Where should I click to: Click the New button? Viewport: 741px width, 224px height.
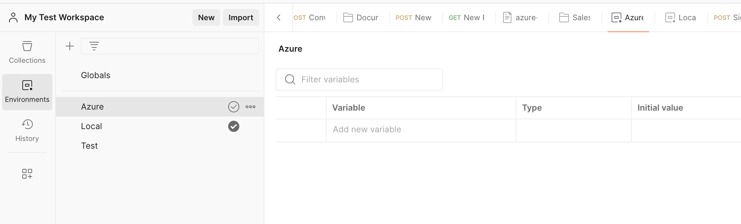206,17
